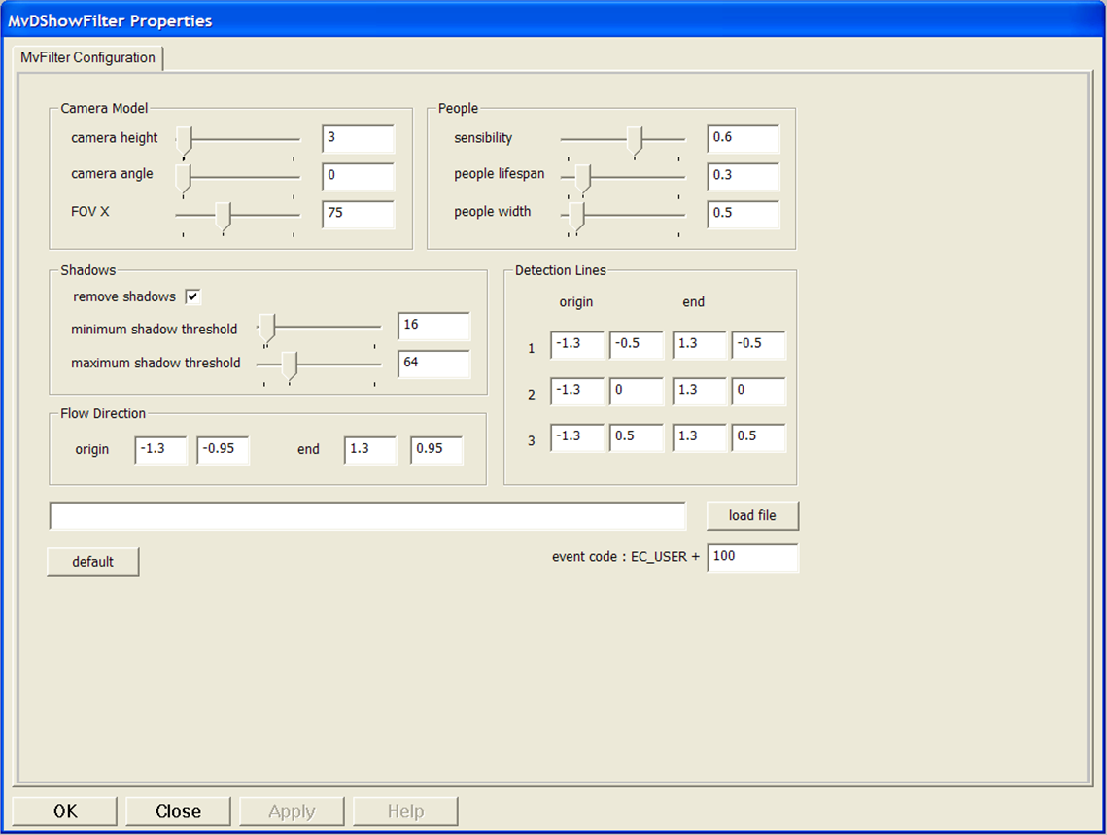Click the FOV X slider thumb
This screenshot has width=1107, height=835.
(224, 217)
